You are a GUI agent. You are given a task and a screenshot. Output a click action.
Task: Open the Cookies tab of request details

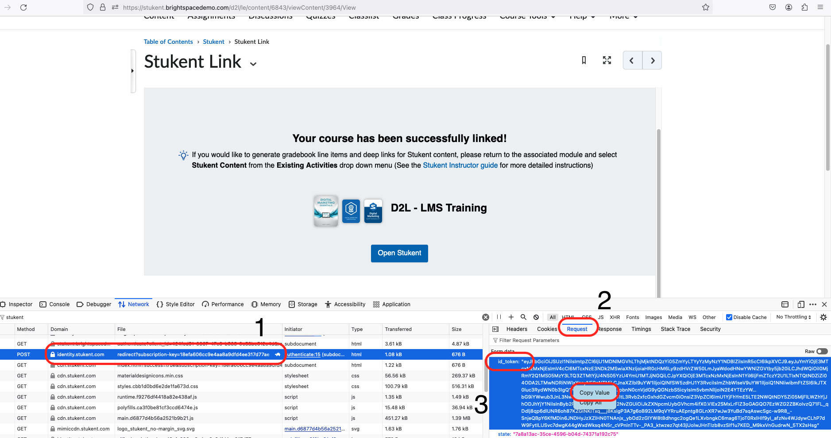(547, 329)
